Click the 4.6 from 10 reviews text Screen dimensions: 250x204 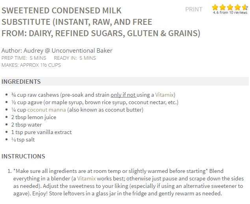(x=230, y=13)
